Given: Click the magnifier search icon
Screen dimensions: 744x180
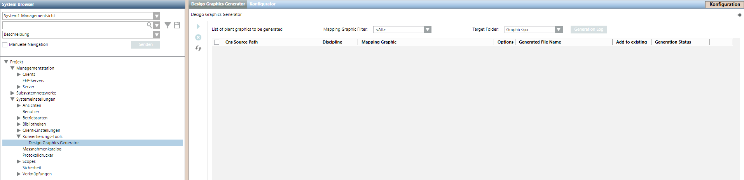Looking at the screenshot, I should (x=149, y=25).
